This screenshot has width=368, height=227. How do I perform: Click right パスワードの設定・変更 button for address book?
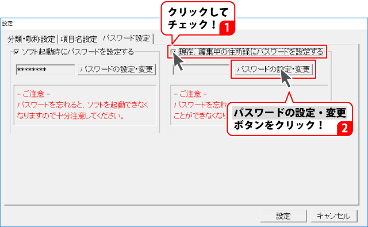click(x=274, y=69)
